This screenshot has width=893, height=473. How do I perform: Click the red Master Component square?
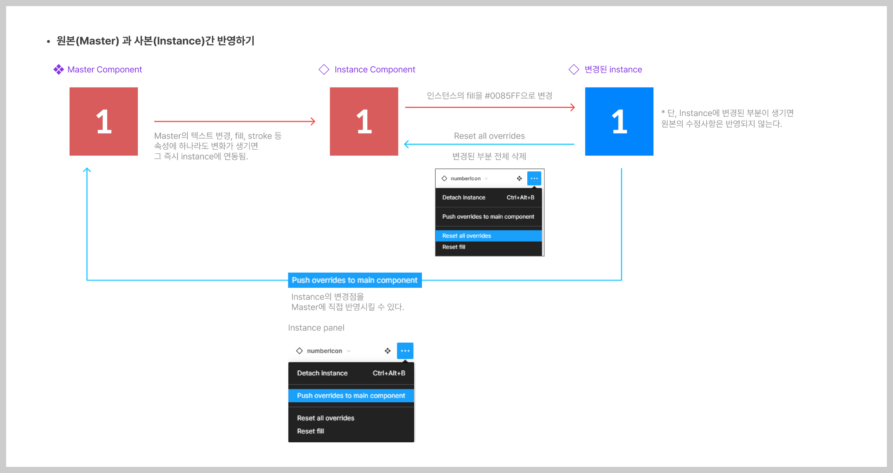pyautogui.click(x=103, y=121)
